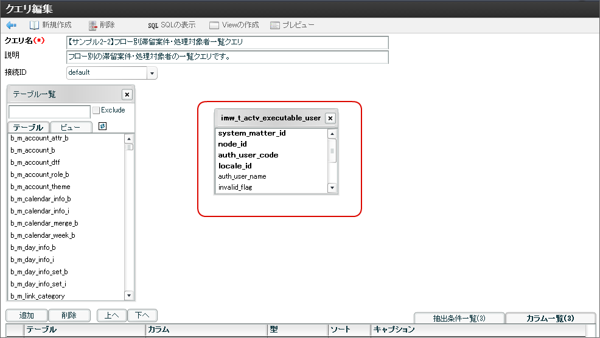Click the キャプション column header
The height and width of the screenshot is (338, 600).
coord(478,329)
